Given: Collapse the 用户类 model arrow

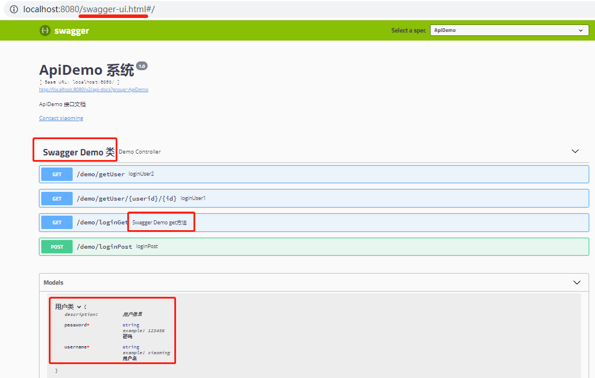Looking at the screenshot, I should click(79, 307).
